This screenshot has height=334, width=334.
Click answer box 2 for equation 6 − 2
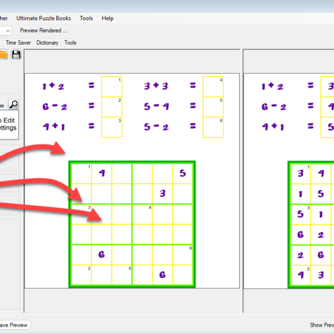click(x=111, y=107)
